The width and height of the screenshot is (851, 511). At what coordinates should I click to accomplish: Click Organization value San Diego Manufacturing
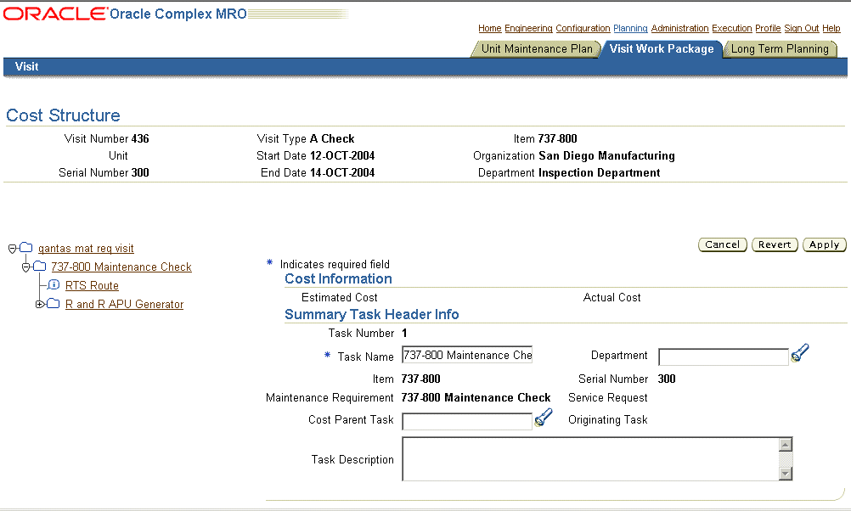point(606,155)
